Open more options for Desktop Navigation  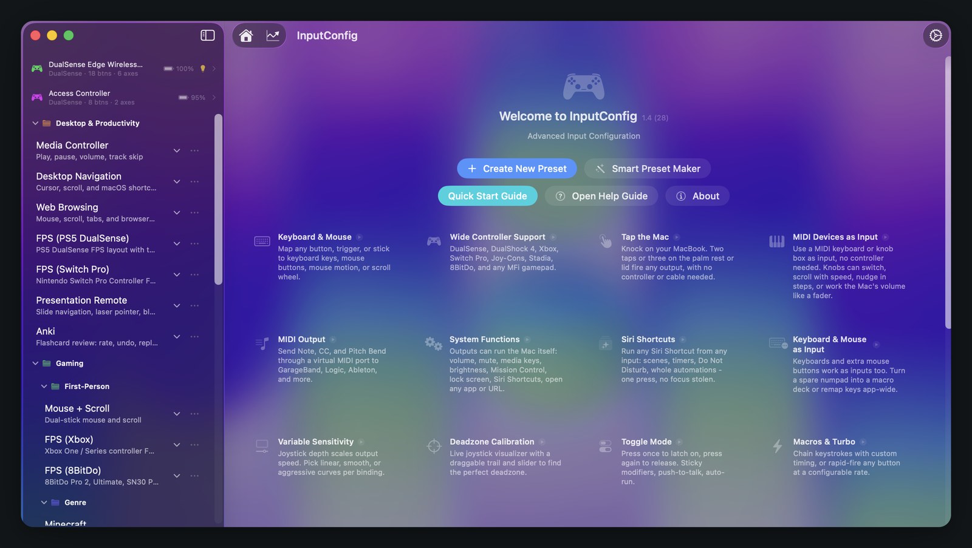click(x=194, y=181)
